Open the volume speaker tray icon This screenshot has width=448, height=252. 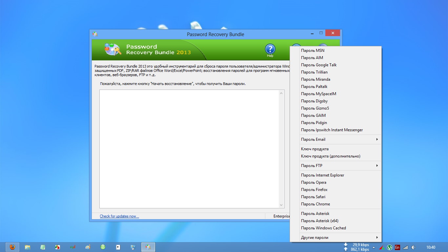pyautogui.click(x=413, y=247)
